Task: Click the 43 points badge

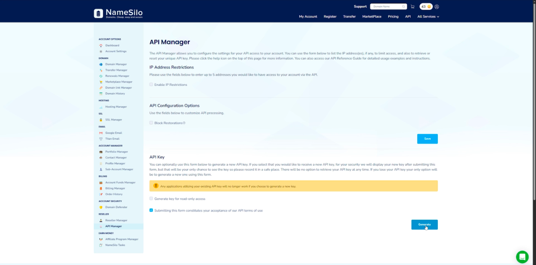Action: (426, 7)
